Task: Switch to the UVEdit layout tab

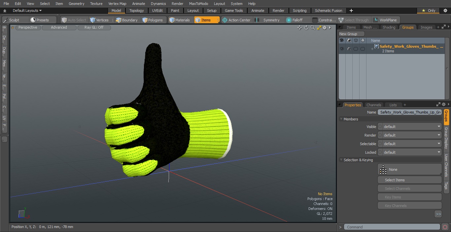Action: (x=157, y=11)
